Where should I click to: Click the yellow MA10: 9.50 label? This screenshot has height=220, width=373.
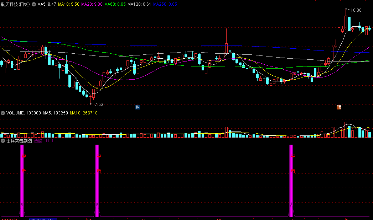69,4
